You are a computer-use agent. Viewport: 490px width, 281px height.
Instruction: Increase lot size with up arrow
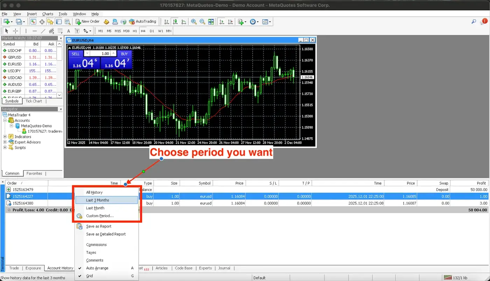click(x=113, y=54)
